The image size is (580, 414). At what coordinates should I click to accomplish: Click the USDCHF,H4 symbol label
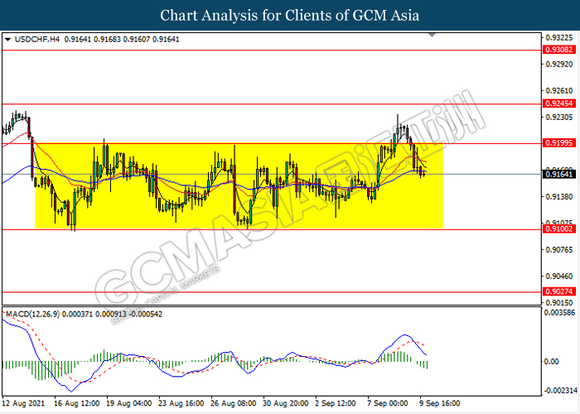pyautogui.click(x=32, y=39)
